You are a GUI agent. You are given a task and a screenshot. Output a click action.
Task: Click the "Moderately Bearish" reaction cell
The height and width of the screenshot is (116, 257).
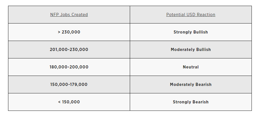tap(191, 84)
